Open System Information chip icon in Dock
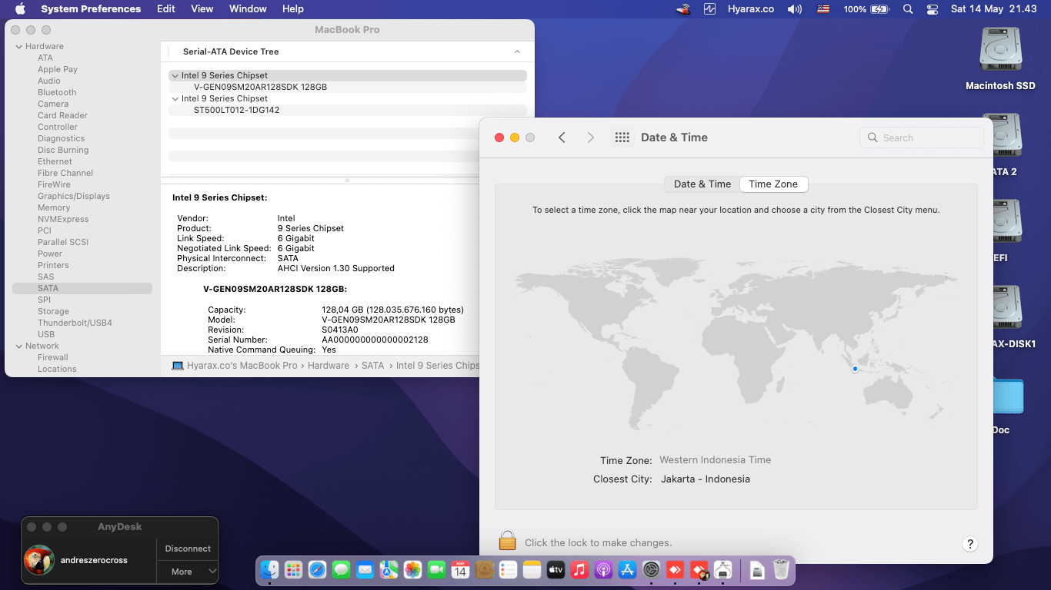The image size is (1051, 590). tap(722, 569)
